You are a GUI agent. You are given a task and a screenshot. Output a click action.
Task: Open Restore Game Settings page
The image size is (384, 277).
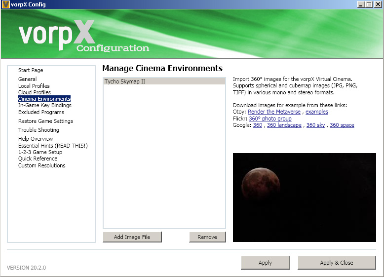coord(45,121)
